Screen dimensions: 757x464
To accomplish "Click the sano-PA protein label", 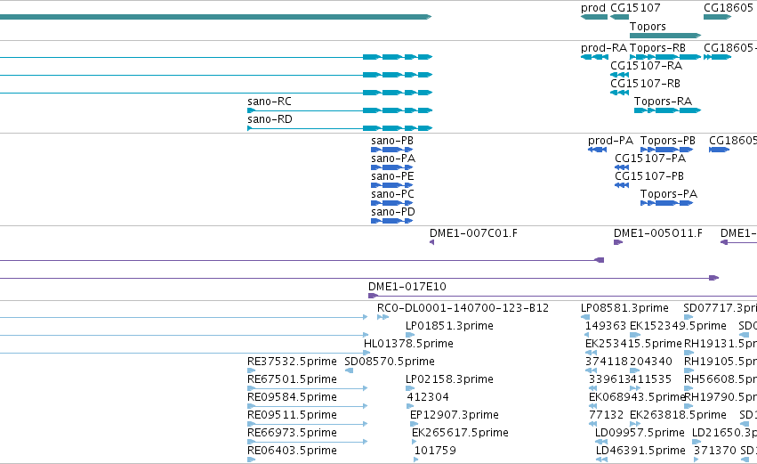I will pos(393,159).
